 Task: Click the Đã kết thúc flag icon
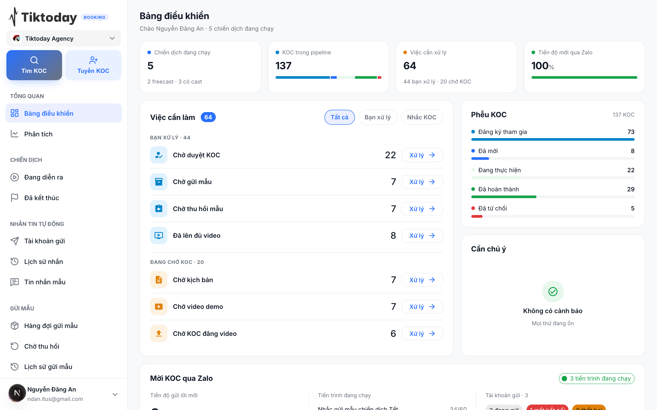(15, 198)
